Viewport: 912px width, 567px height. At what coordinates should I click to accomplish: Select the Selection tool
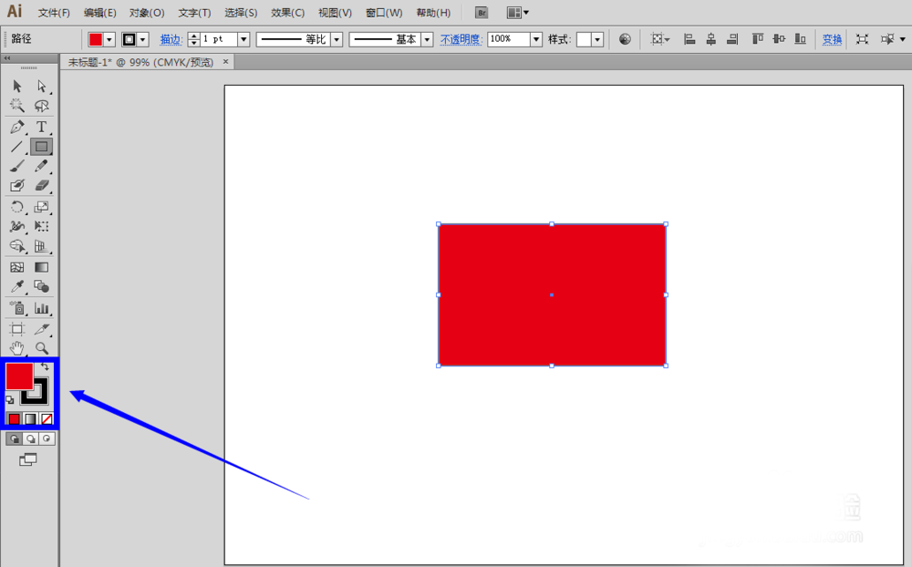point(16,87)
